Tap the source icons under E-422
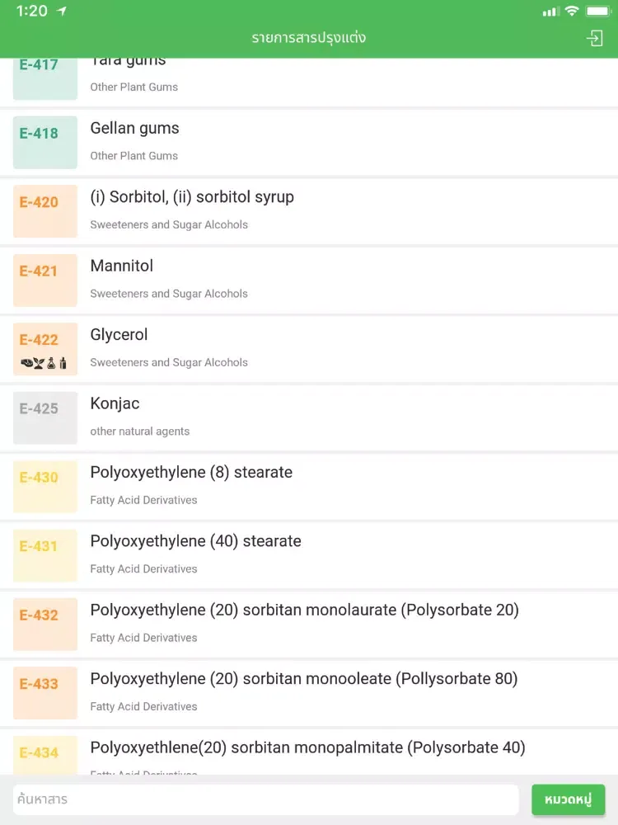This screenshot has height=825, width=618. pos(44,363)
